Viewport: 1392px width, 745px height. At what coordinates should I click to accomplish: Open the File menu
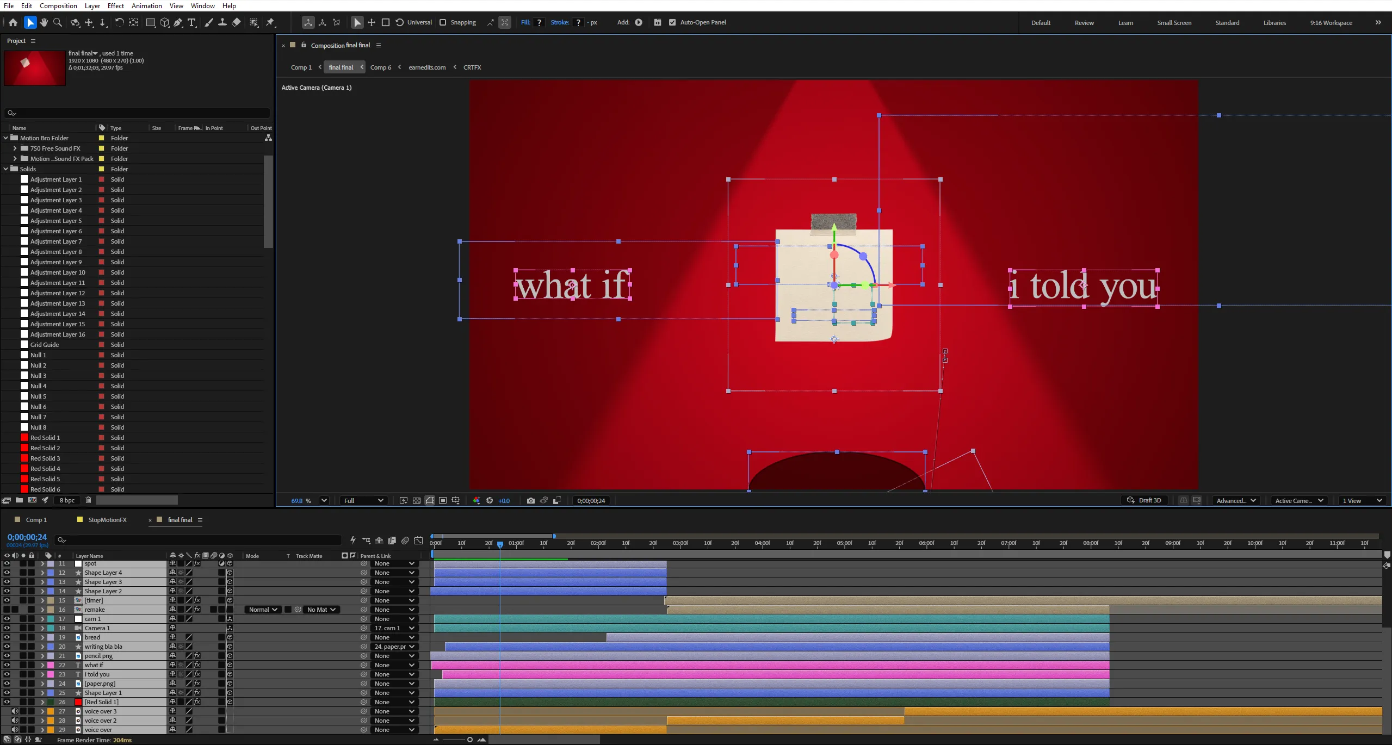click(x=9, y=5)
